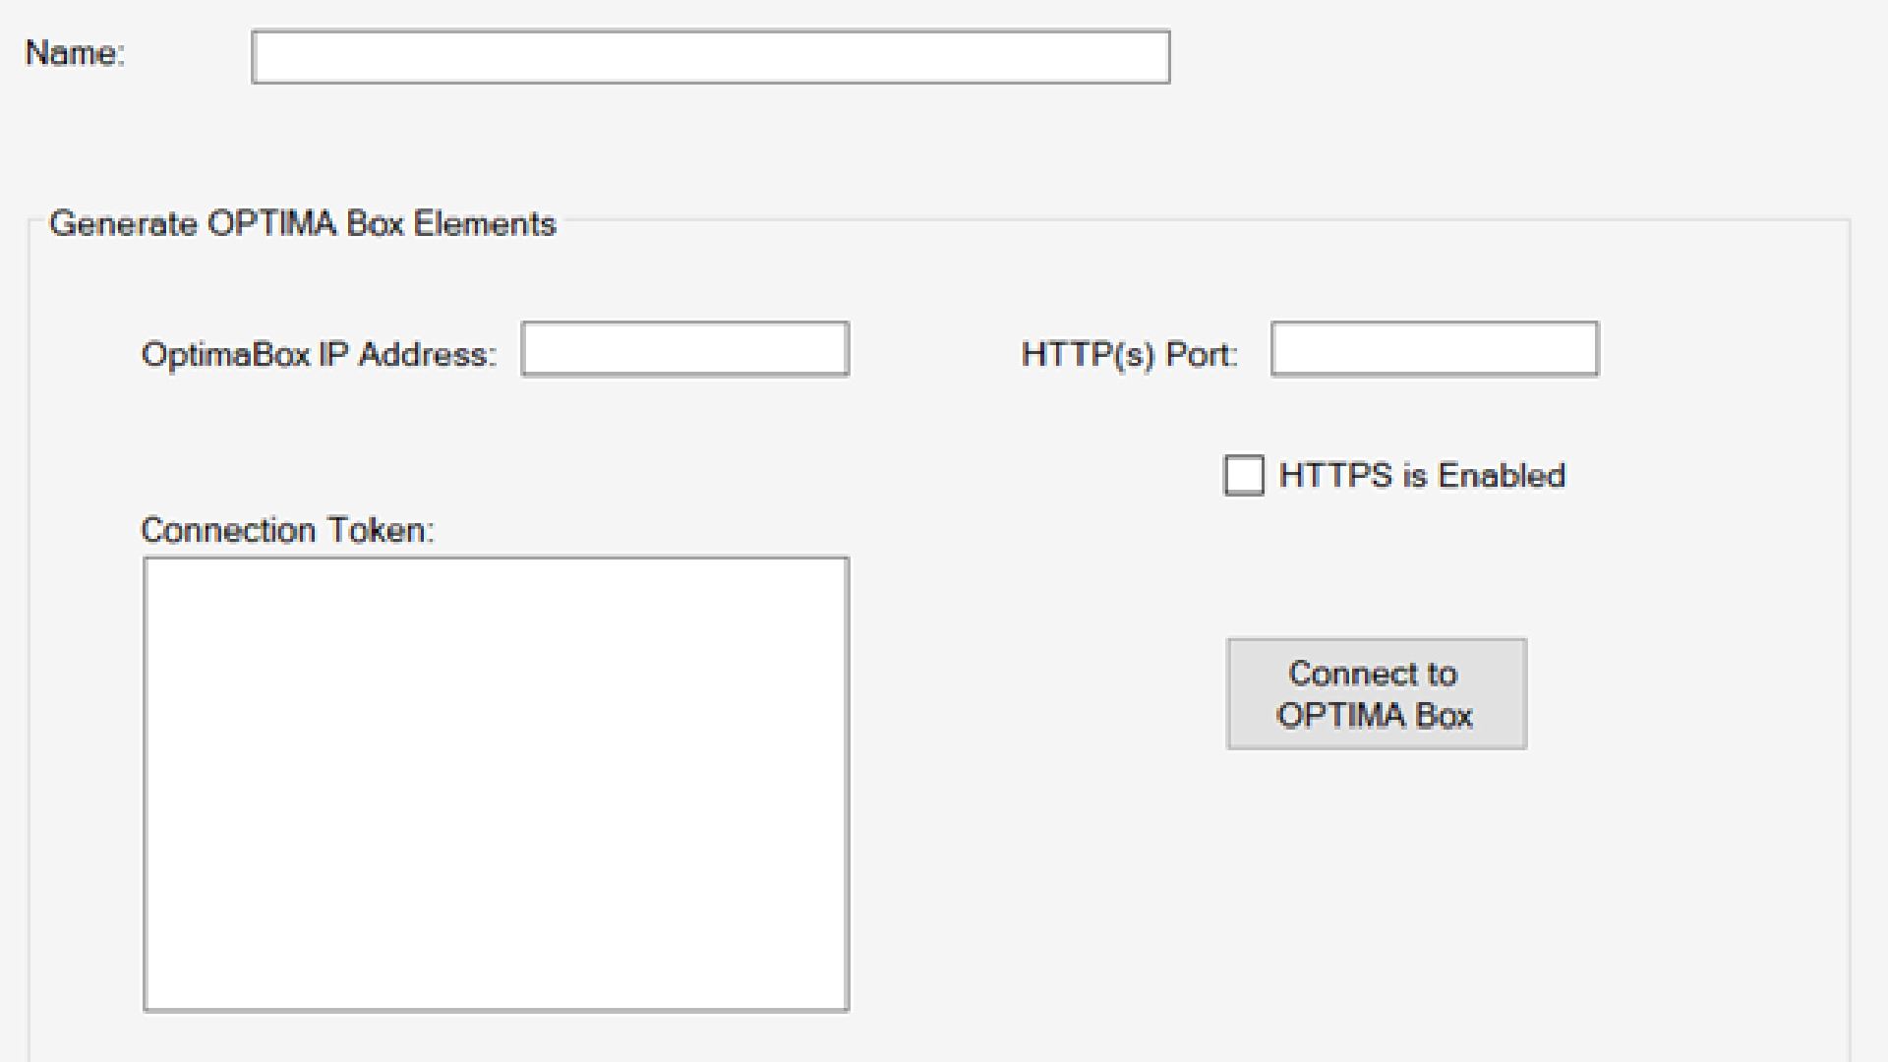Click the 'Connection Token:' label
Viewport: 1888px width, 1062px height.
pos(288,530)
